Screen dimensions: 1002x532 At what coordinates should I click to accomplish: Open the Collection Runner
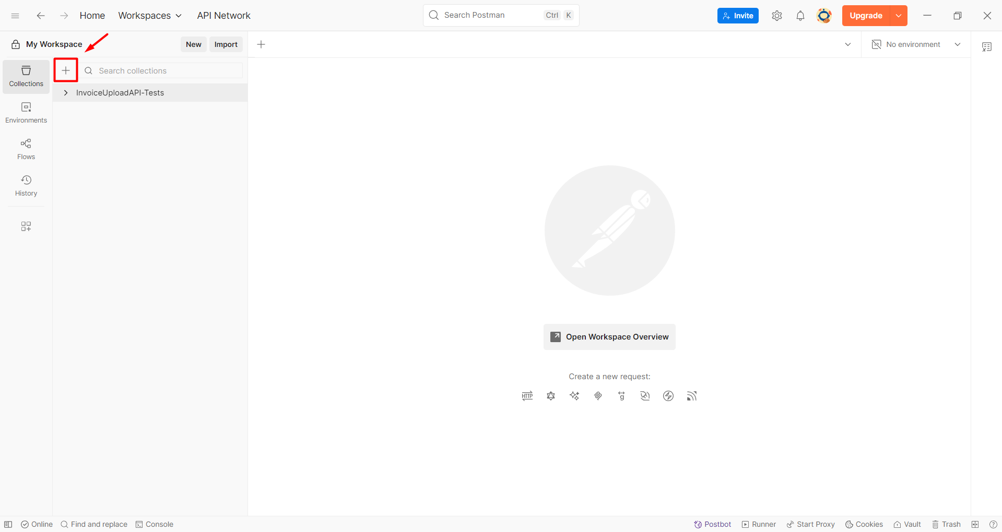click(758, 524)
